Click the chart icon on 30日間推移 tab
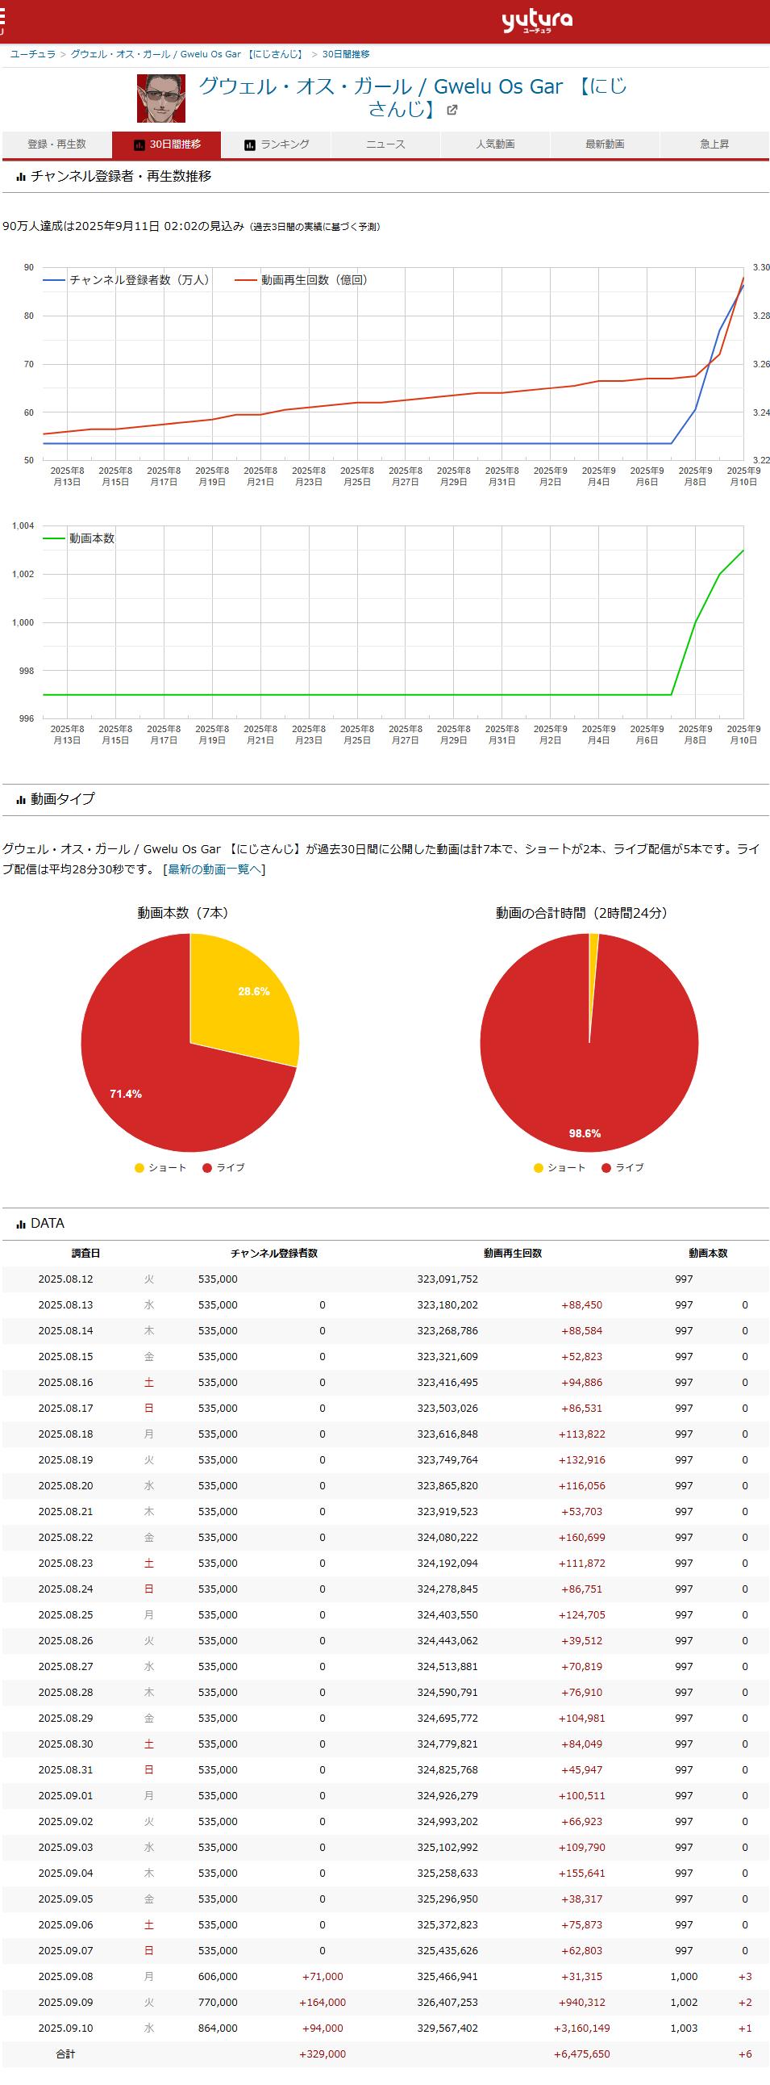 pos(139,144)
